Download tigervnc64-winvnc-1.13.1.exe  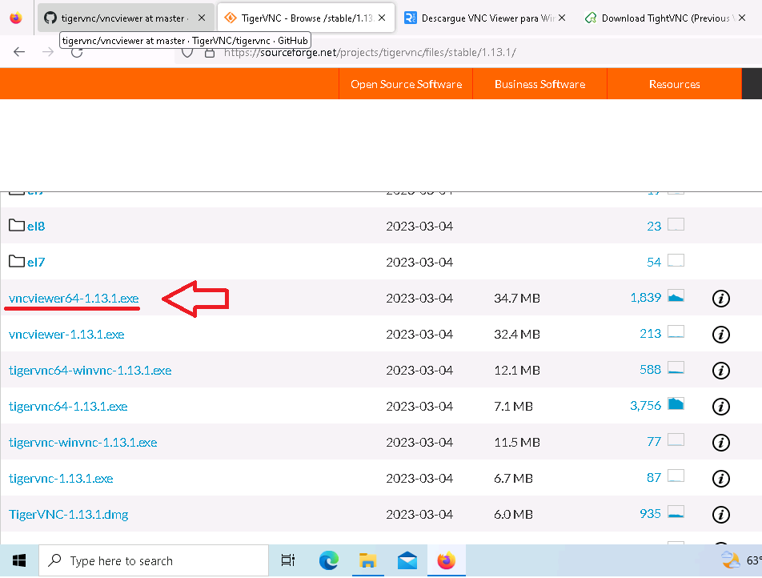coord(90,370)
